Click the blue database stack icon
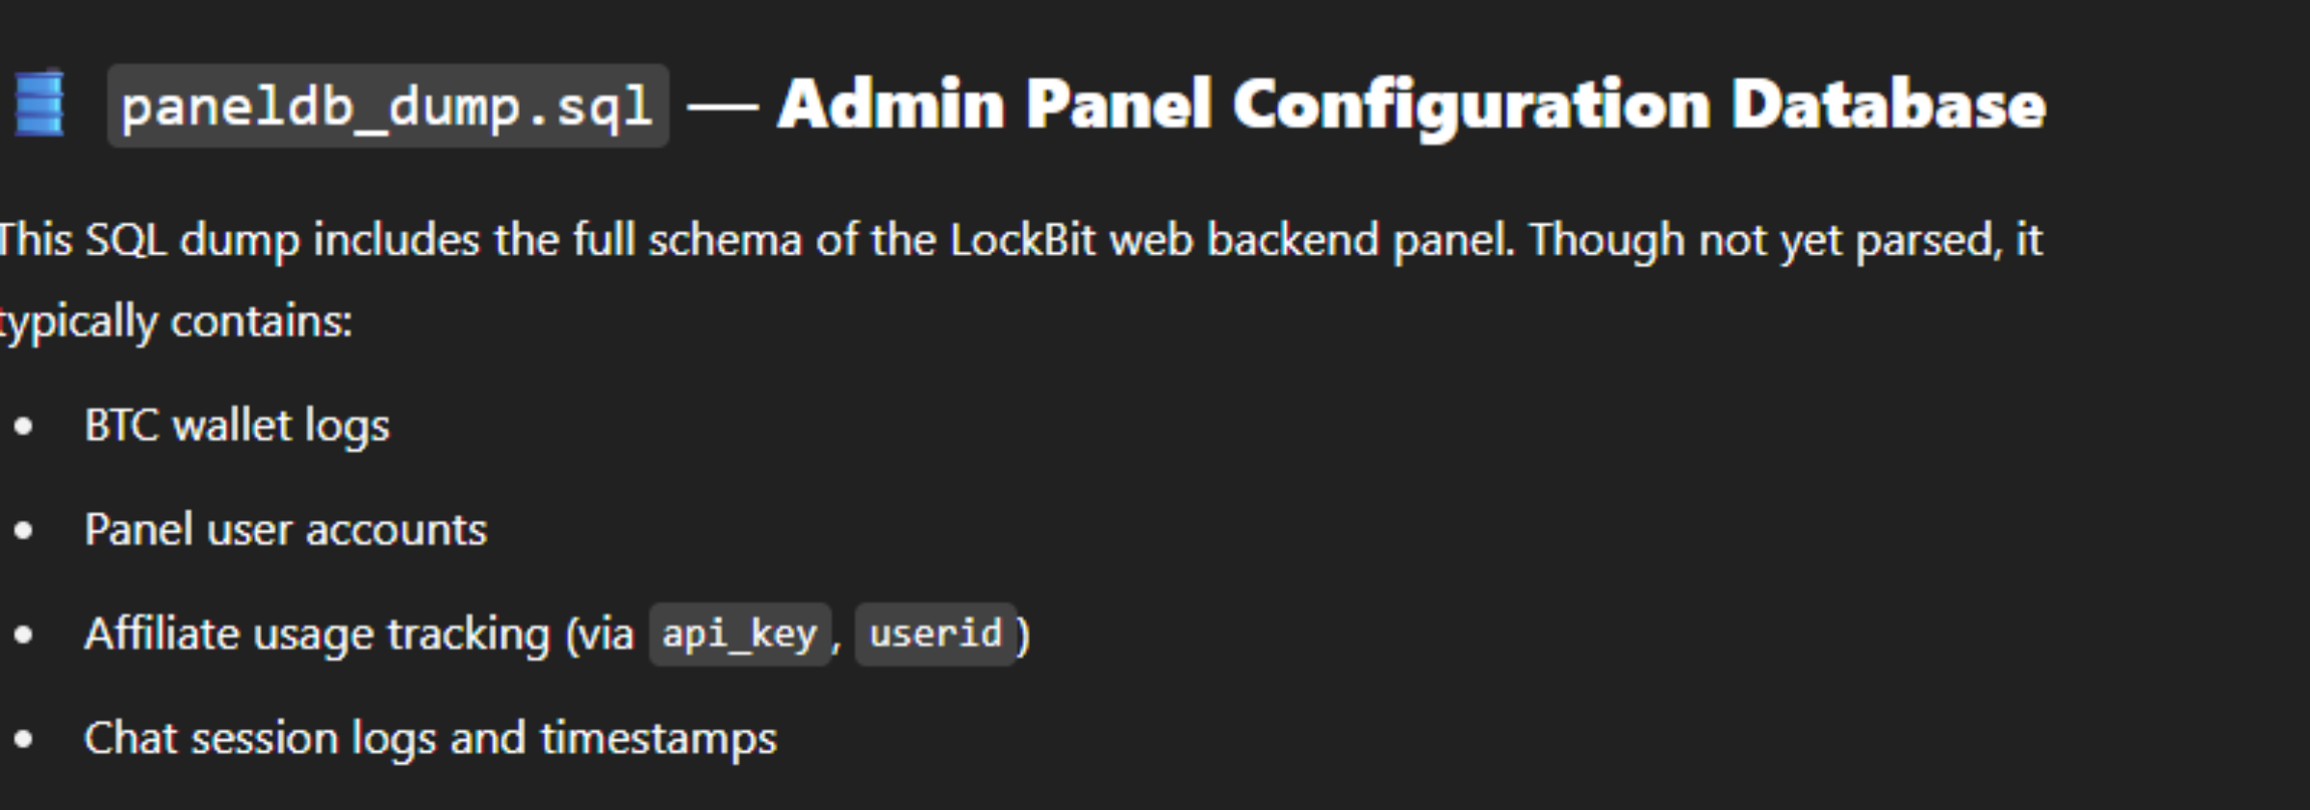 pyautogui.click(x=39, y=104)
